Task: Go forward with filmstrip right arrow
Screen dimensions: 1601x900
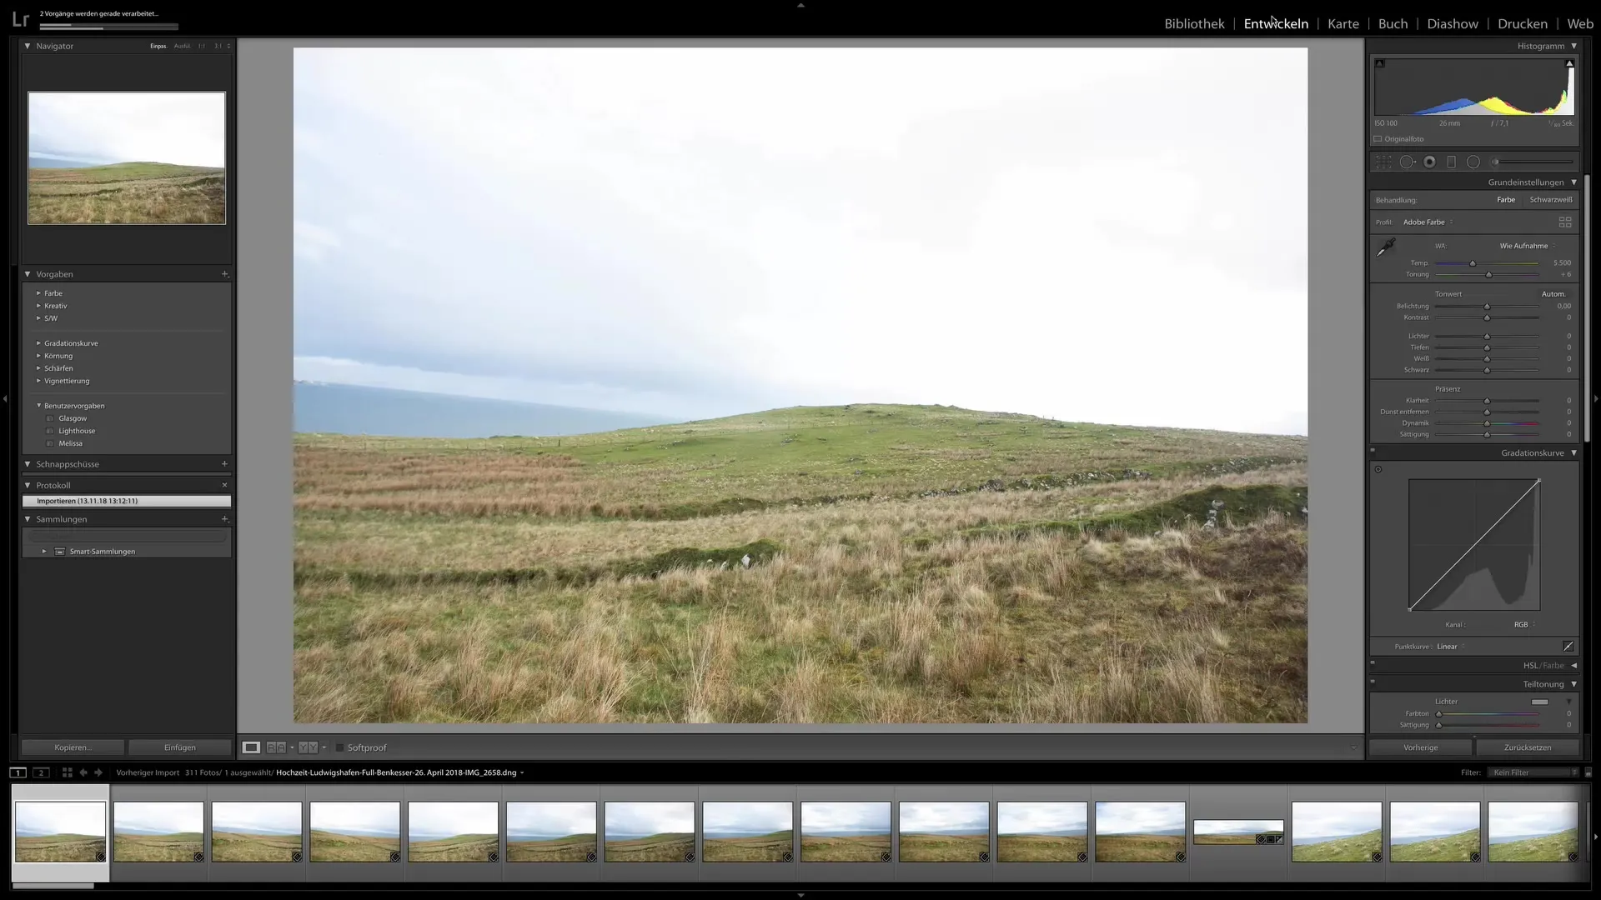Action: tap(98, 772)
